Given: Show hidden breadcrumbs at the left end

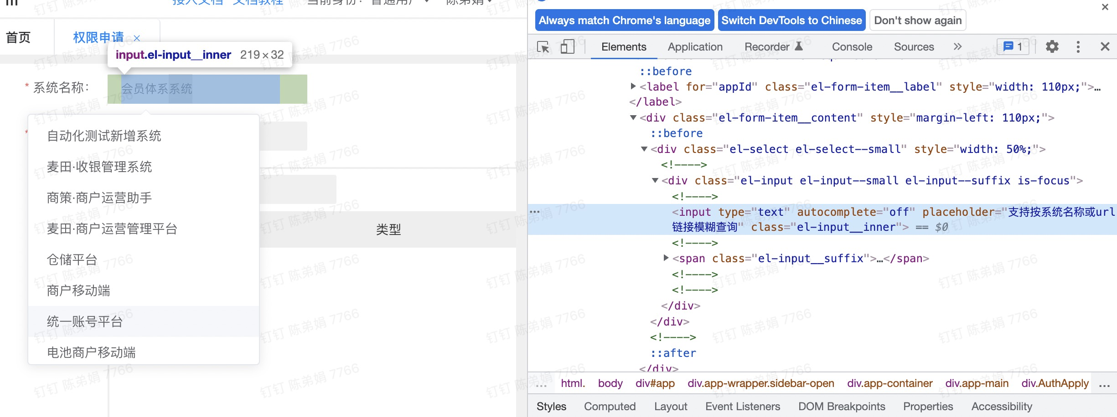Looking at the screenshot, I should point(541,385).
